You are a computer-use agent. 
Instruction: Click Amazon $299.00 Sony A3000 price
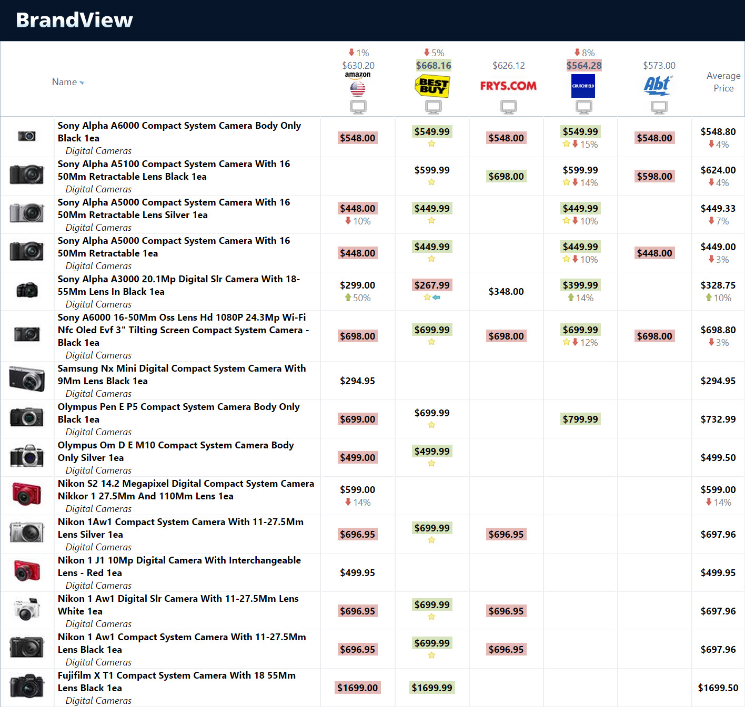357,285
